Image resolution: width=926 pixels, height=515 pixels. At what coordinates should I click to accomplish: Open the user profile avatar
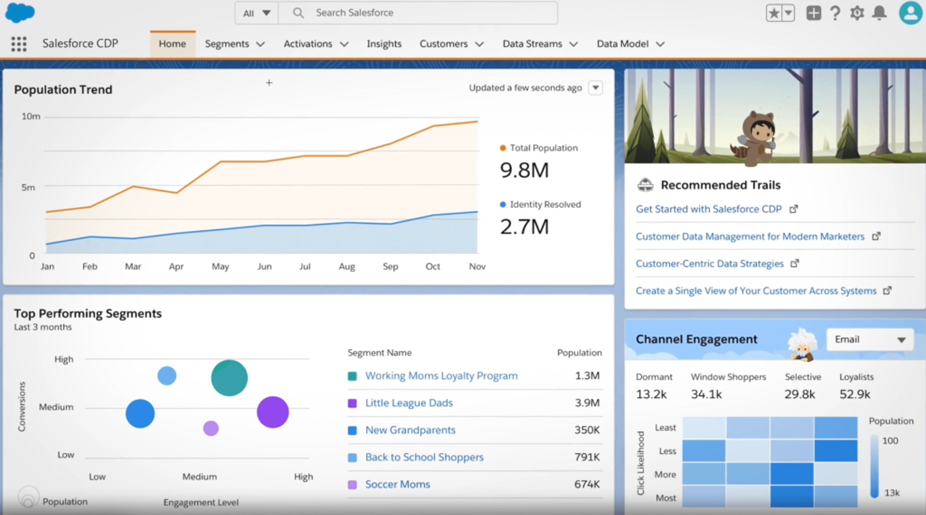coord(911,13)
